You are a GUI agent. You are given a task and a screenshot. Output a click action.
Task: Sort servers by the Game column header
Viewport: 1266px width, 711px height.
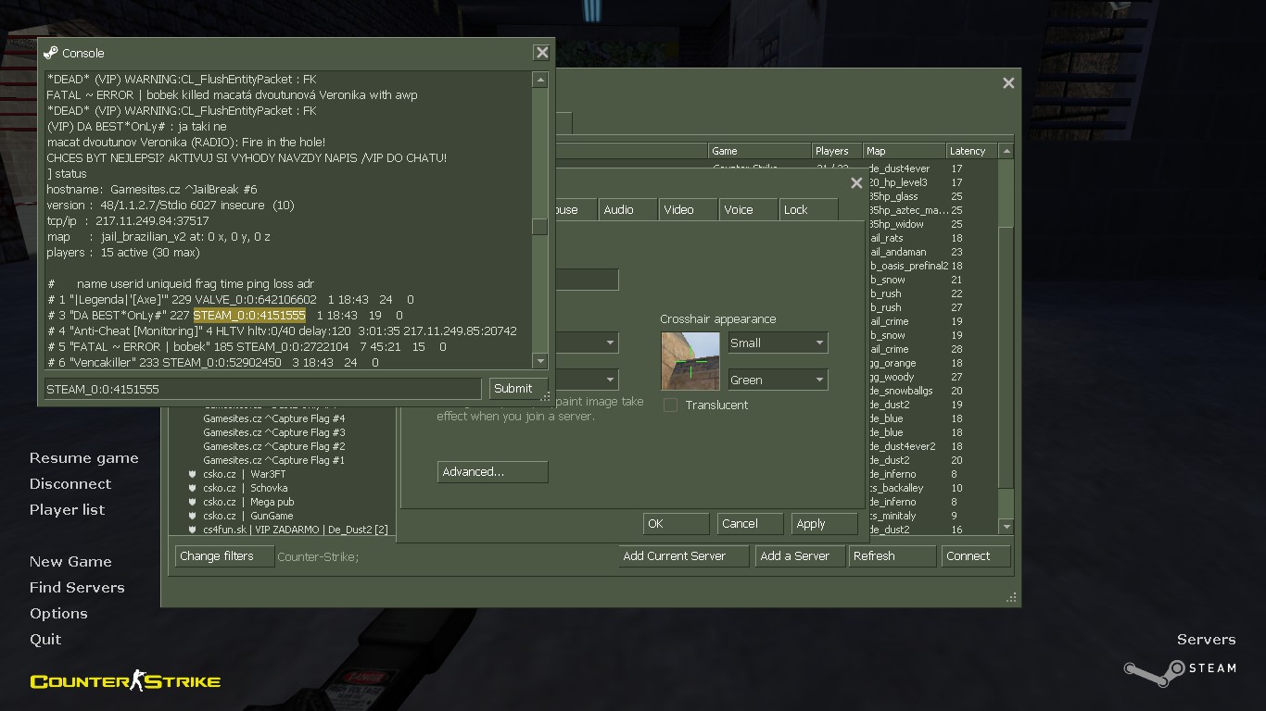point(759,151)
